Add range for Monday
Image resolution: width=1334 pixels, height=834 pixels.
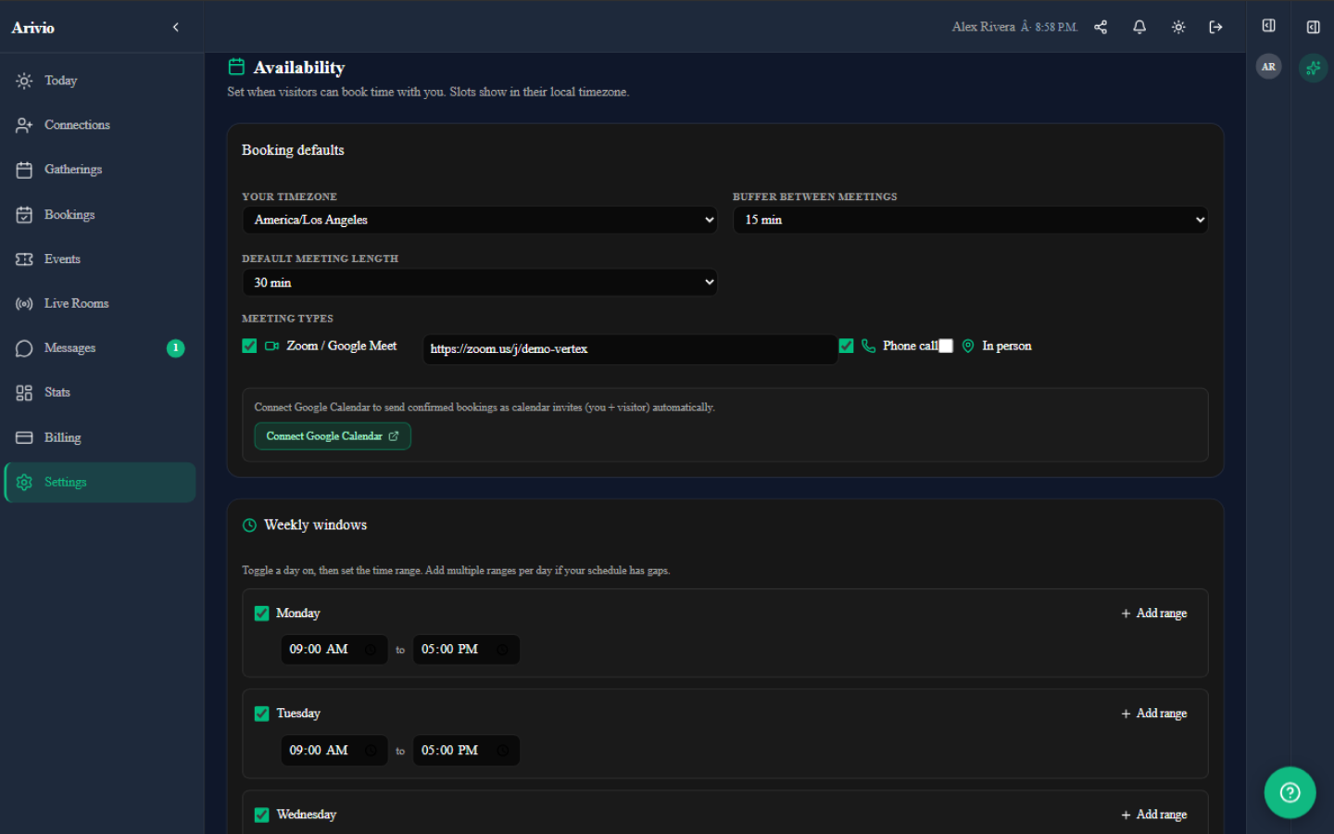pos(1153,613)
